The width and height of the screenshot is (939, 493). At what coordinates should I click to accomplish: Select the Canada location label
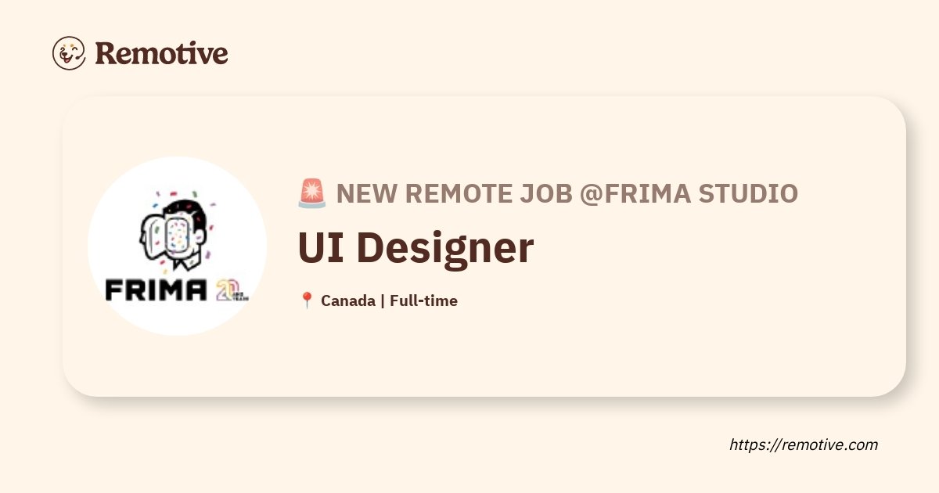pyautogui.click(x=347, y=300)
